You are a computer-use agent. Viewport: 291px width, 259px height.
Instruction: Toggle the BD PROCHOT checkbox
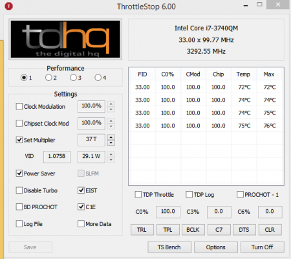[19, 207]
